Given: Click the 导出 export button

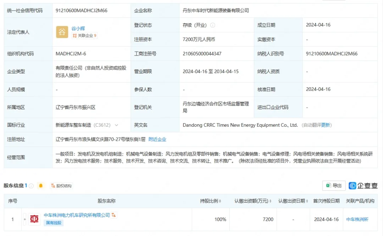Looking at the screenshot, I should point(334,186).
